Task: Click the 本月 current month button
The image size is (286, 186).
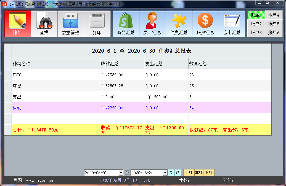Action: [198, 172]
